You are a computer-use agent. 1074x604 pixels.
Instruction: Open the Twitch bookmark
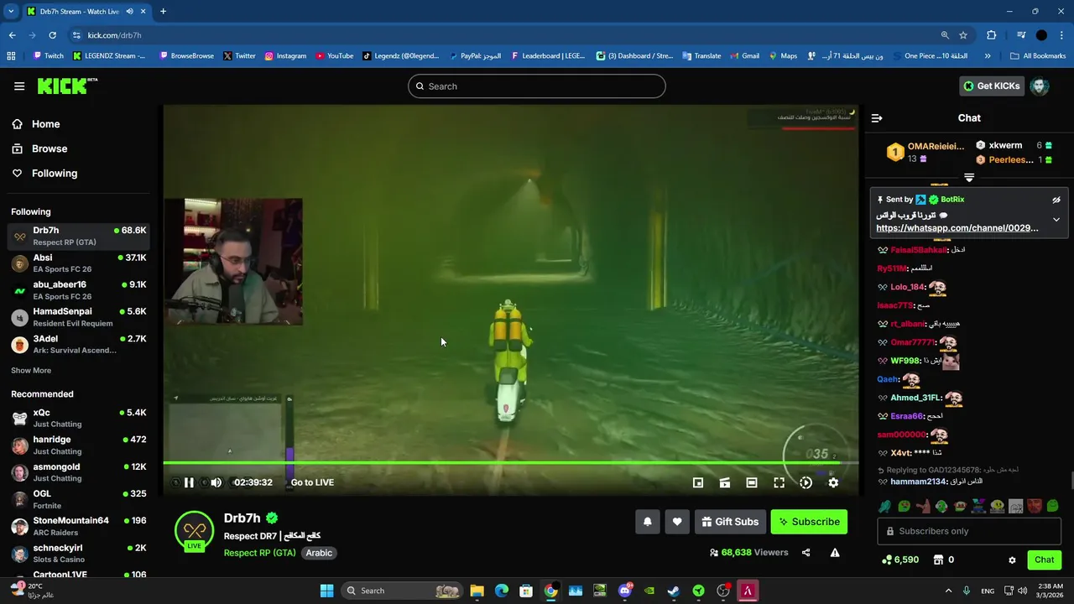(x=48, y=56)
